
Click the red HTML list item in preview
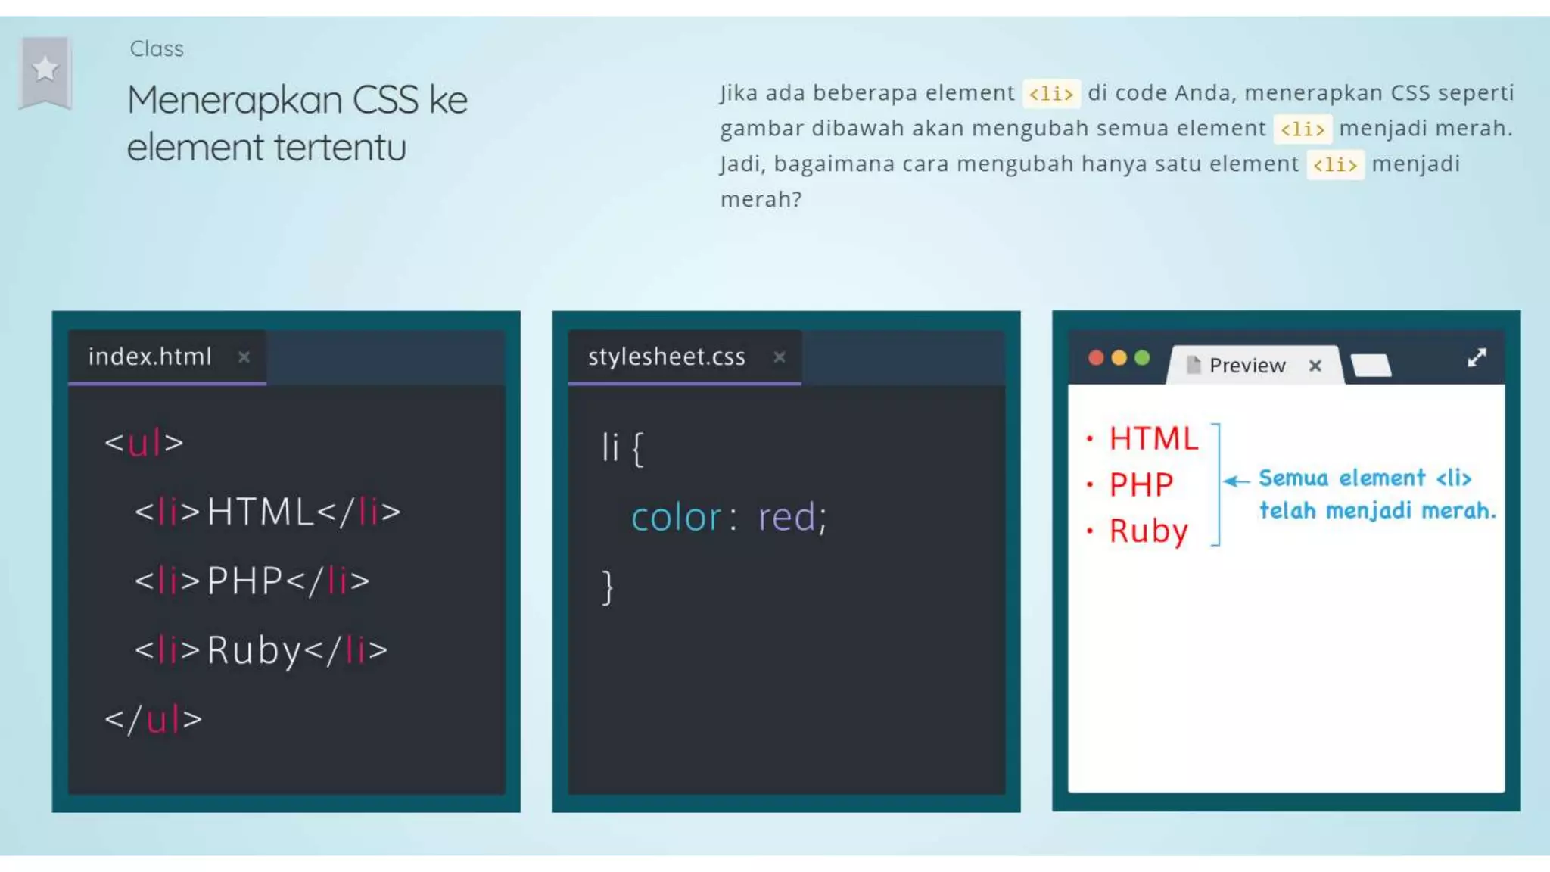(1153, 439)
